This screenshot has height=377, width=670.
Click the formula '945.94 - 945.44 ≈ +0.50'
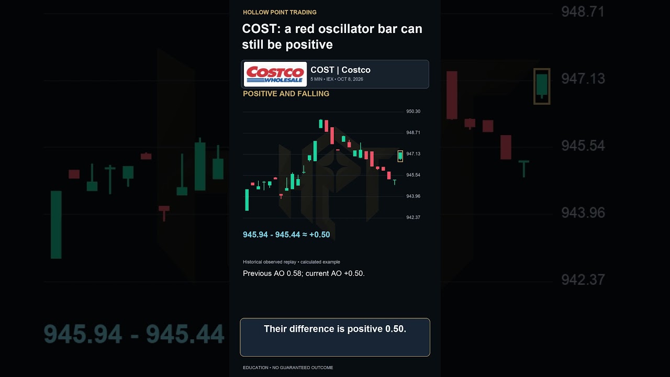click(286, 235)
